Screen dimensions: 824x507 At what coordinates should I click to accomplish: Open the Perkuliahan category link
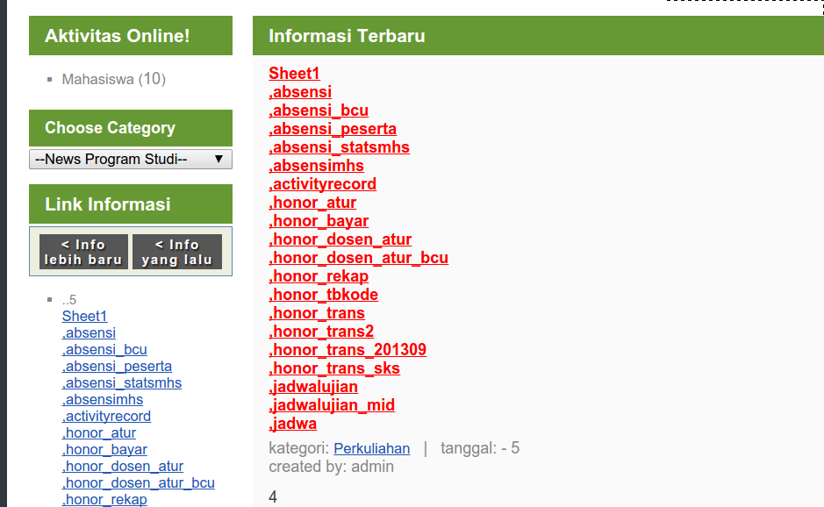(x=371, y=448)
